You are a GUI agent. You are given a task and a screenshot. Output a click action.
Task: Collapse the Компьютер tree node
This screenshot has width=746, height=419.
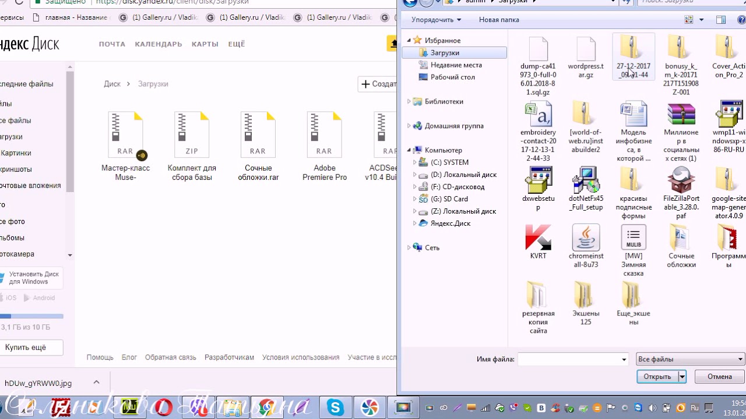pos(409,150)
